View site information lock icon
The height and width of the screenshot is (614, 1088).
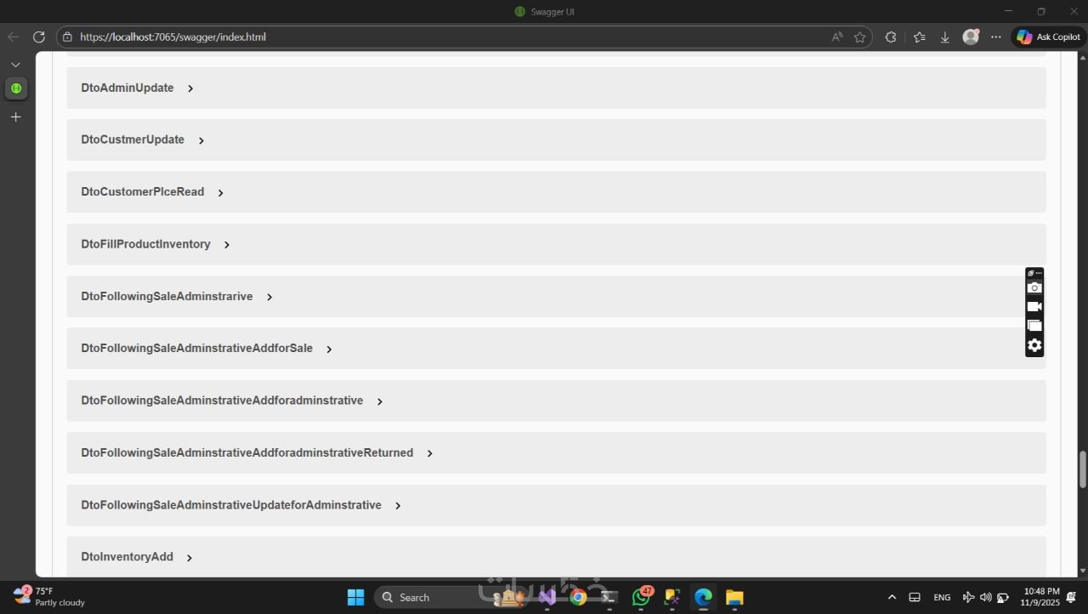[x=67, y=37]
